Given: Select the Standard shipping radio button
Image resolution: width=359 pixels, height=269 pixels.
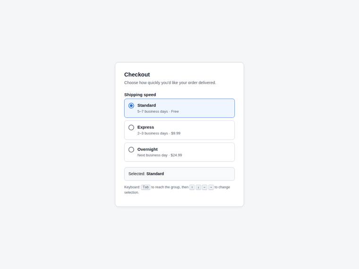Looking at the screenshot, I should [131, 105].
